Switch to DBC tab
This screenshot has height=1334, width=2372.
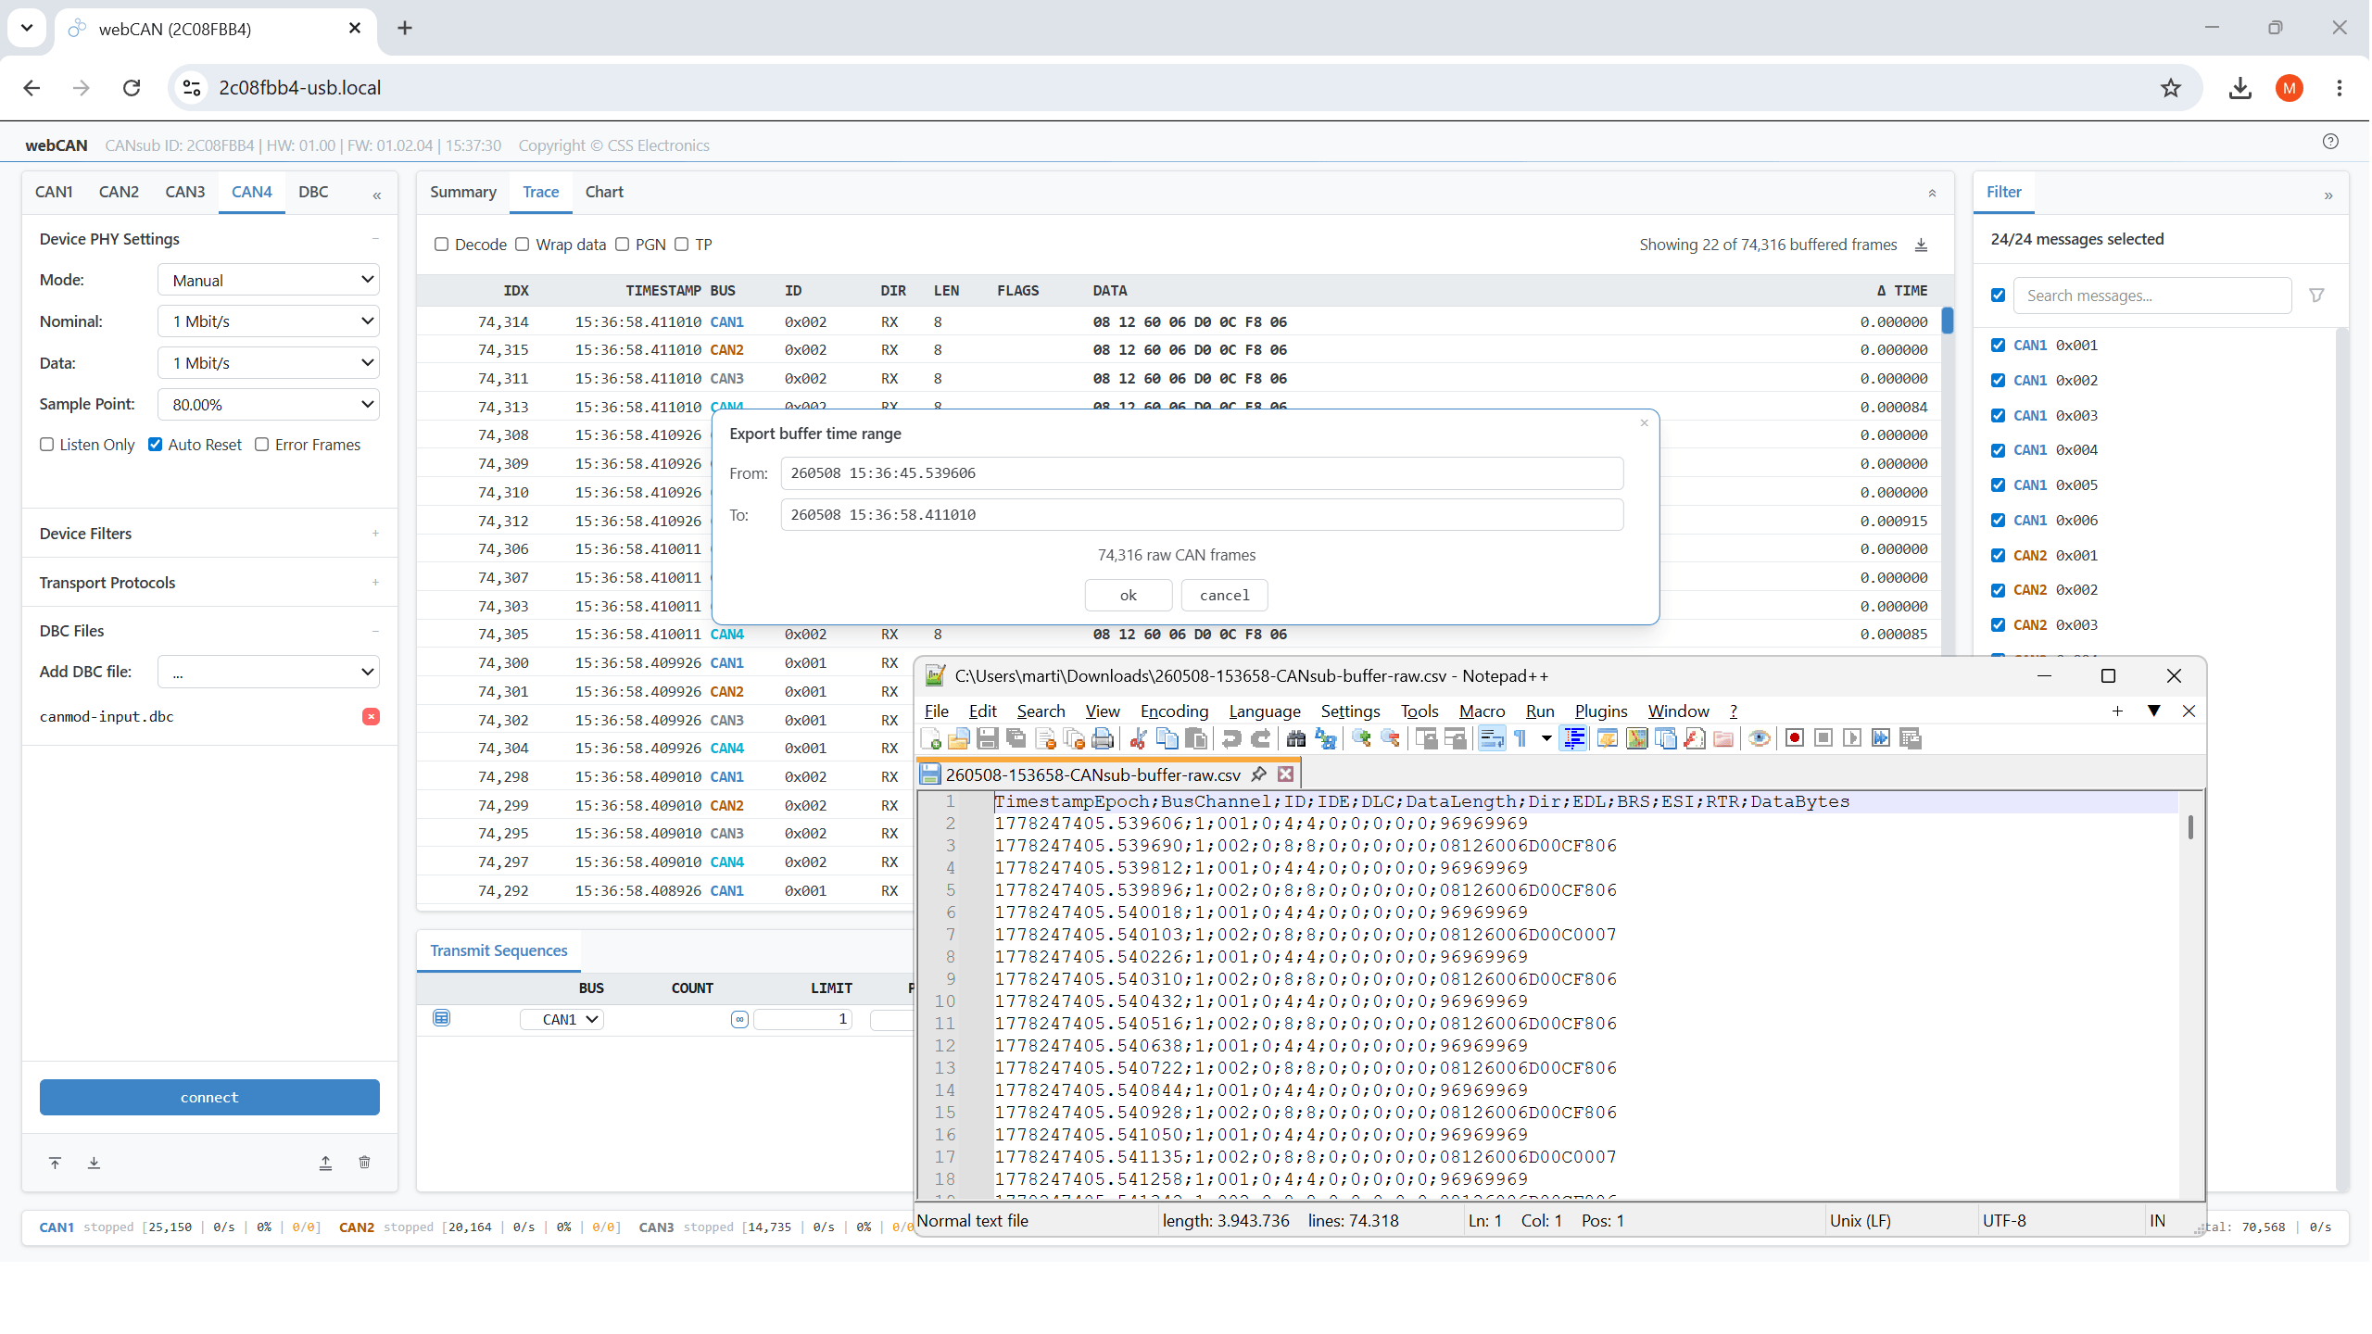pos(313,192)
